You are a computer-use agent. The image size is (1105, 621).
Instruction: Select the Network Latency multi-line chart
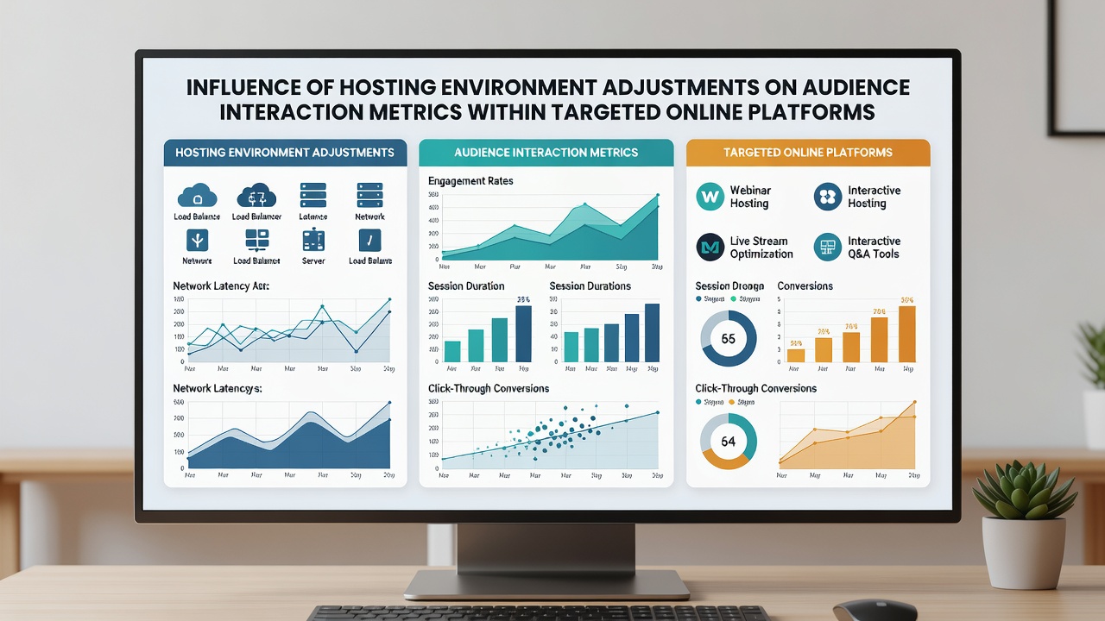[288, 330]
